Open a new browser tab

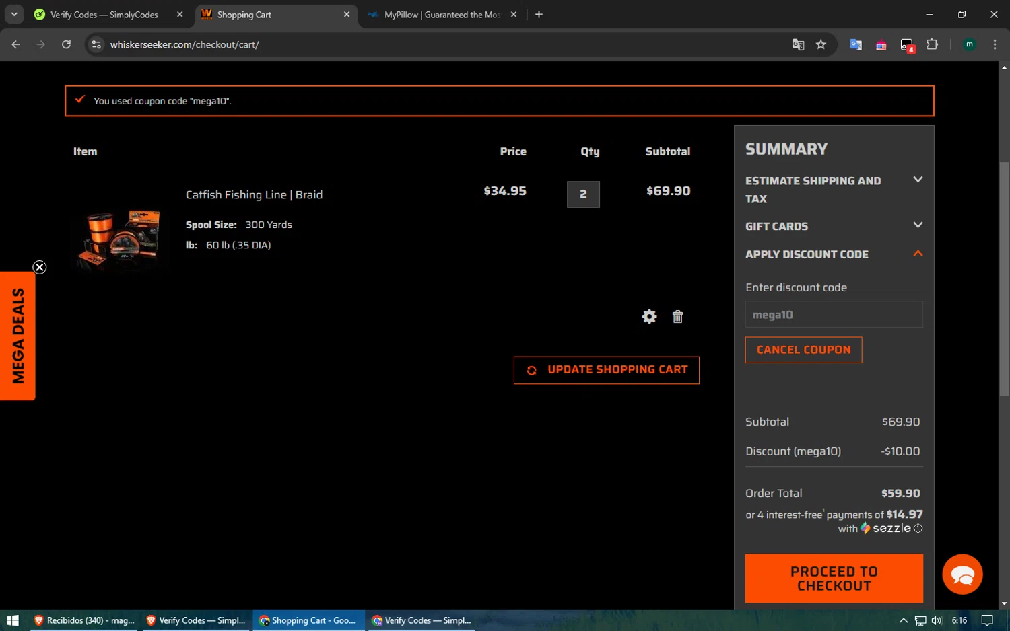point(539,15)
